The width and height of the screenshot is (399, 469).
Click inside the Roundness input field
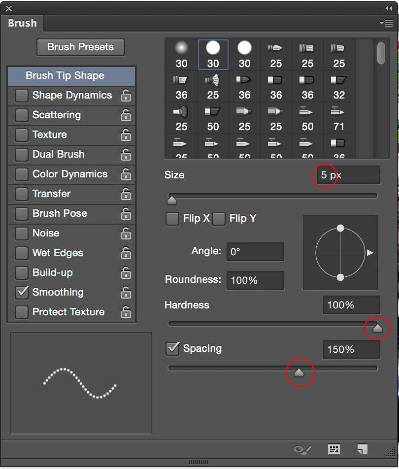tap(255, 280)
